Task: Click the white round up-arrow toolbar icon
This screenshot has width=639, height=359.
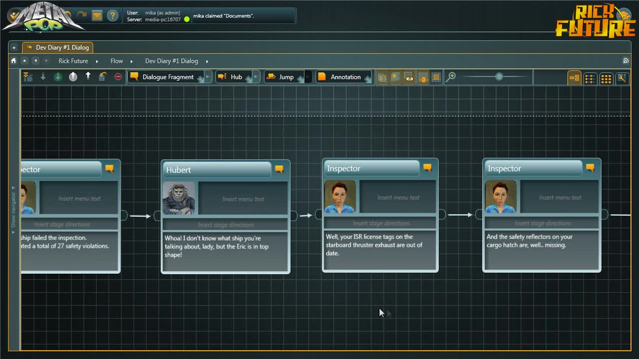Action: [73, 77]
